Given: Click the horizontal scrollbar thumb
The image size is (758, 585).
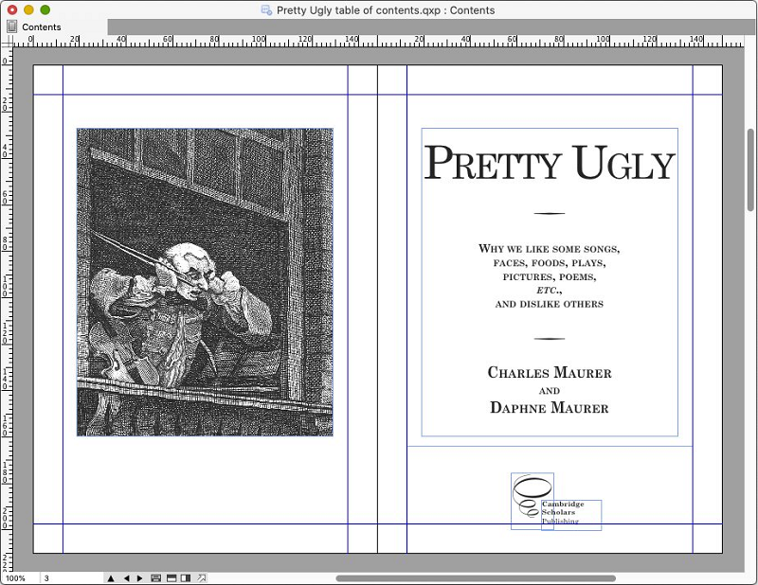Looking at the screenshot, I should point(476,577).
